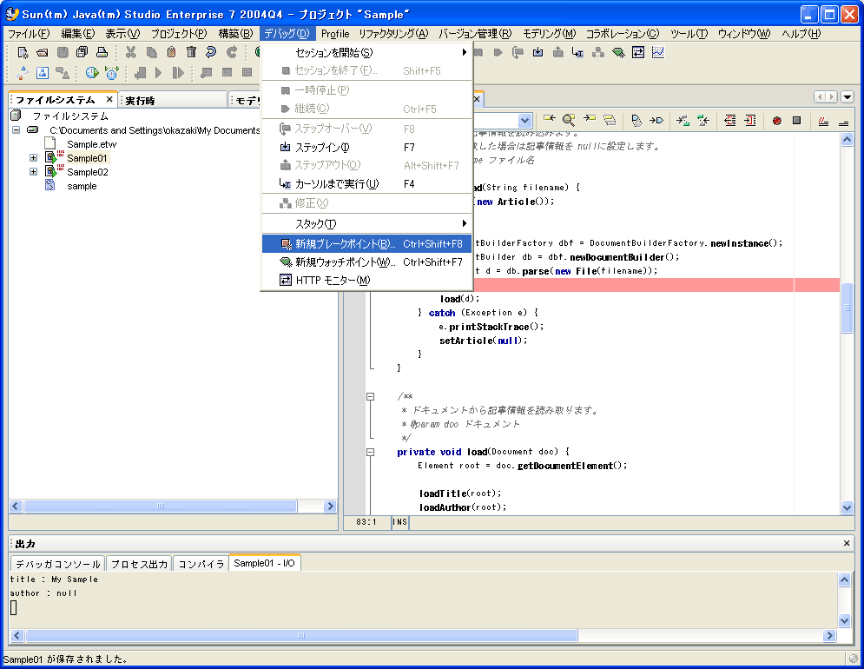Expand the Sample01 tree node
Viewport: 864px width, 669px height.
(x=34, y=158)
